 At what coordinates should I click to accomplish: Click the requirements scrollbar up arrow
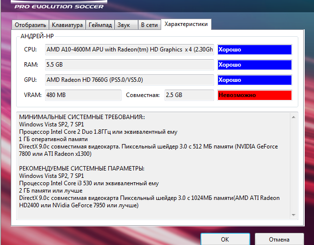coord(293,117)
